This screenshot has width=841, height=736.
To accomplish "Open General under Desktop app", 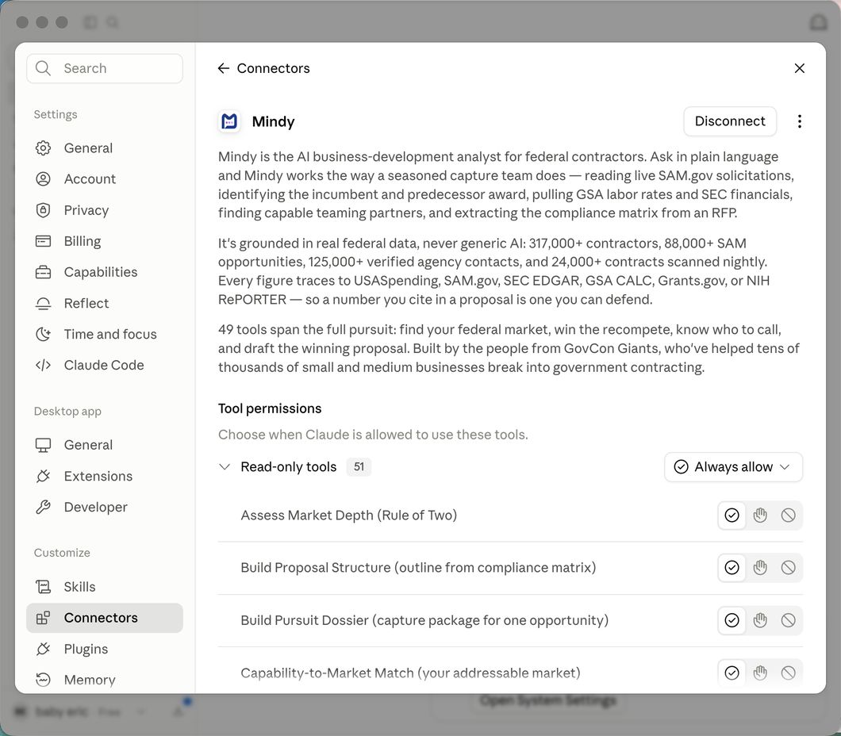I will pos(105,445).
